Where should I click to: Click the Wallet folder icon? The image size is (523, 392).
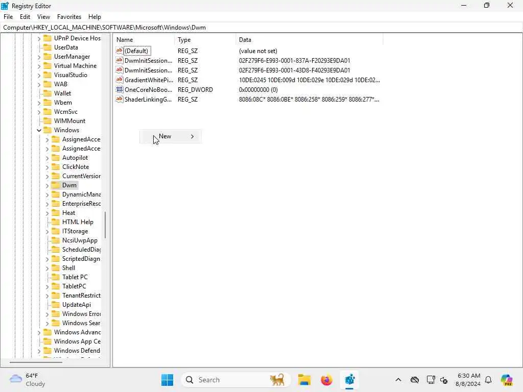[47, 93]
